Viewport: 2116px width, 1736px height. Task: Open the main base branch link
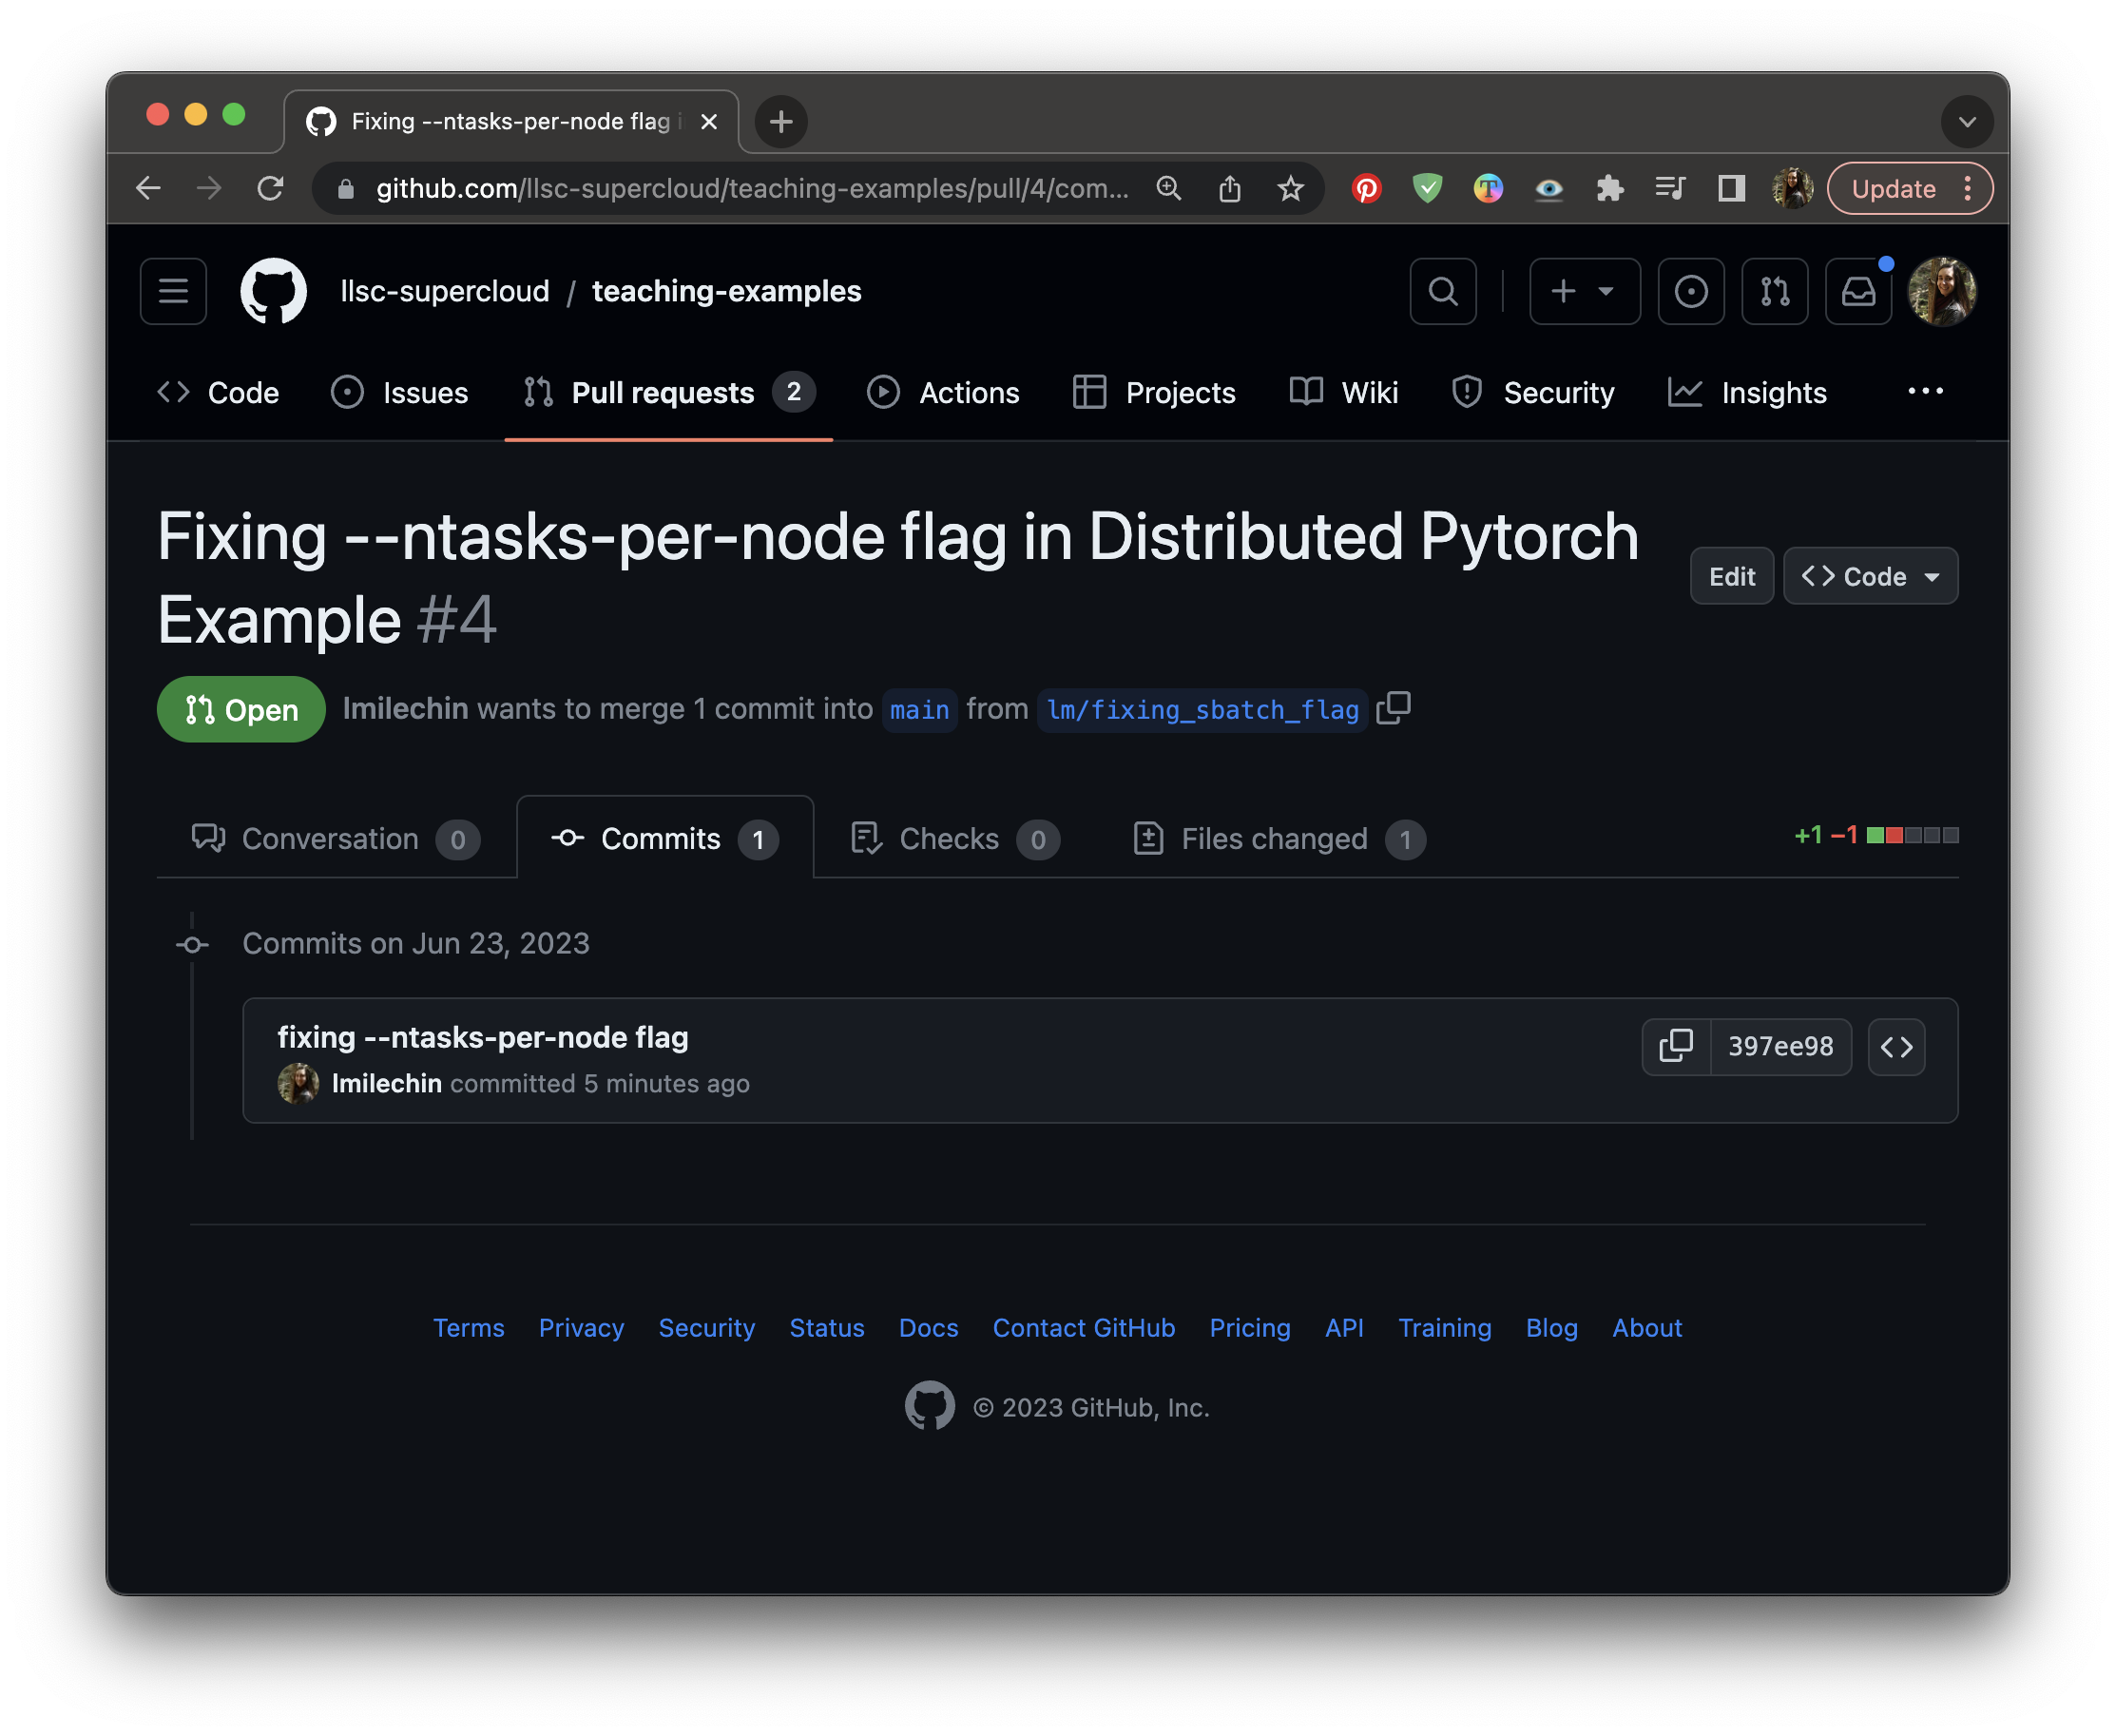(x=919, y=709)
